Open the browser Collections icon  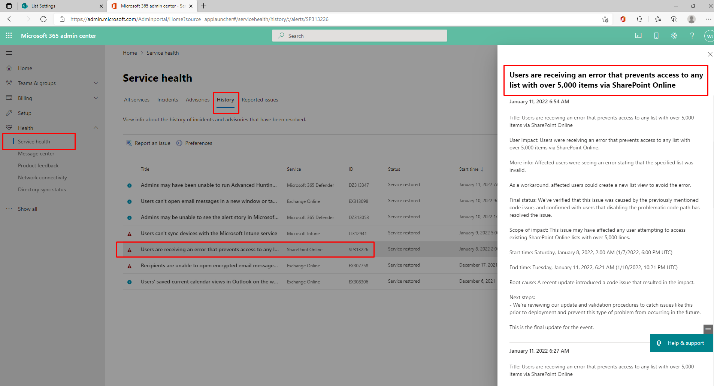click(674, 19)
